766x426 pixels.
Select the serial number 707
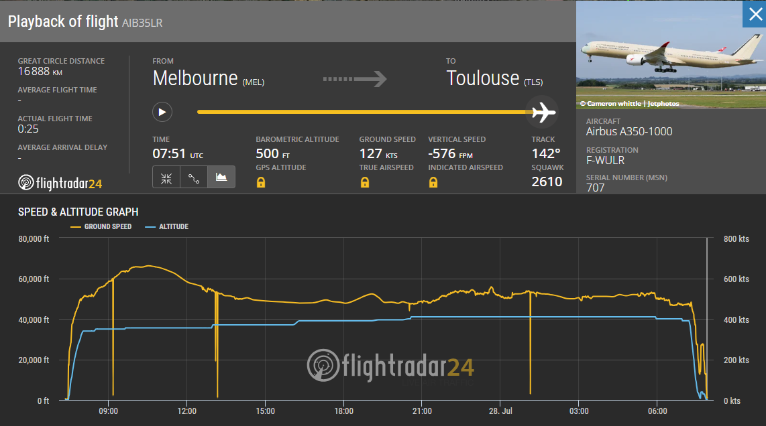click(596, 188)
